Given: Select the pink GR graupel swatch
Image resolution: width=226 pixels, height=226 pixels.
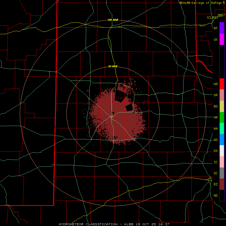Looking at the screenshot, I should pos(222,95).
